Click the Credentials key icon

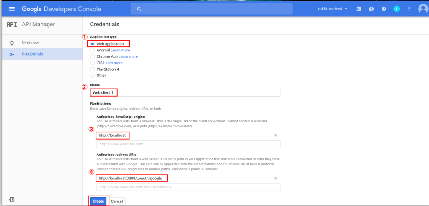pyautogui.click(x=11, y=54)
